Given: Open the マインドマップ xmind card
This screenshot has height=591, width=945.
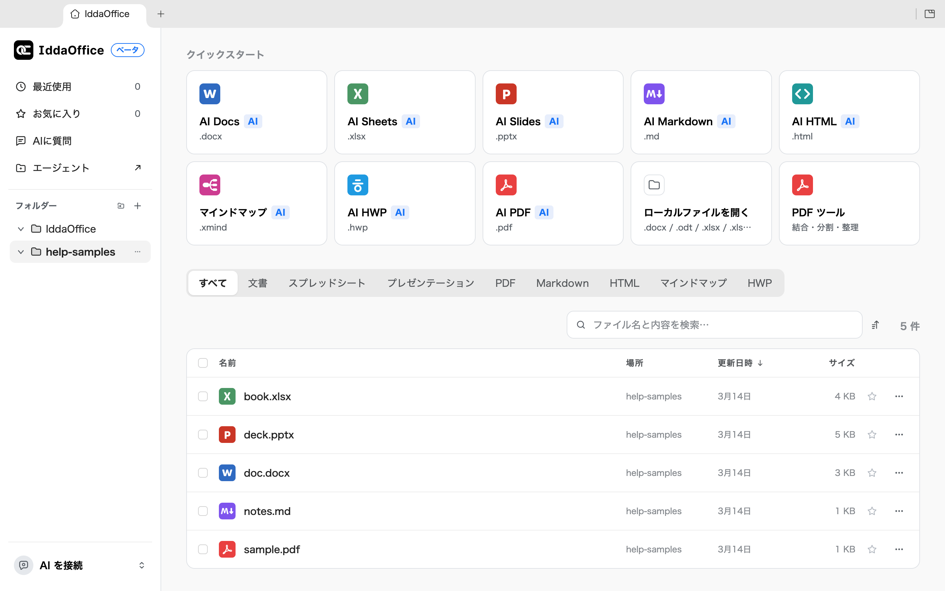Looking at the screenshot, I should click(x=256, y=203).
